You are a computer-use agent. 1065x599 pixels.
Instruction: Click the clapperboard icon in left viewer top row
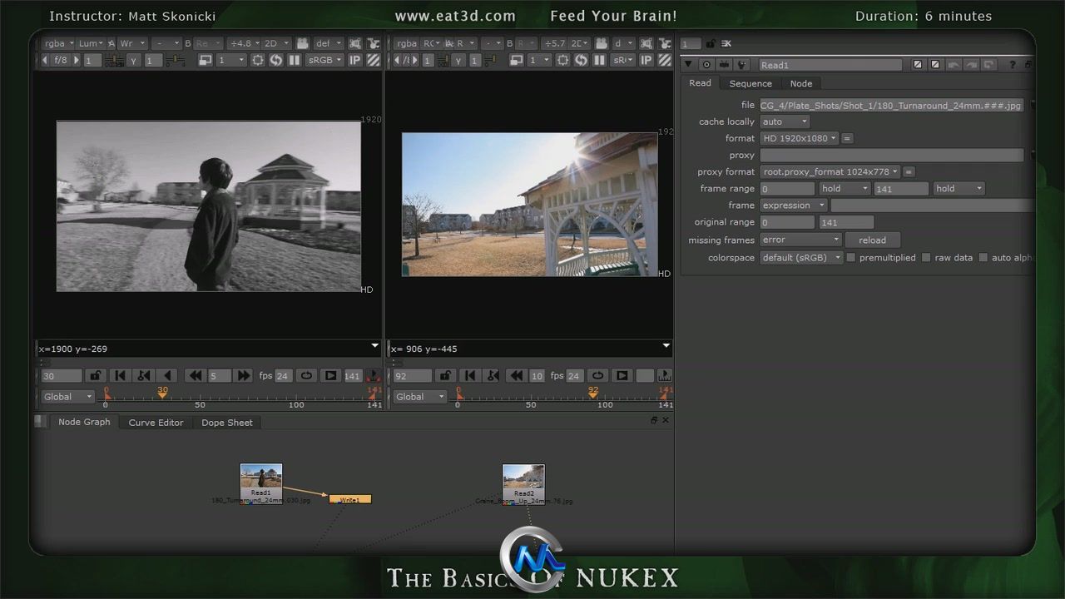(303, 43)
